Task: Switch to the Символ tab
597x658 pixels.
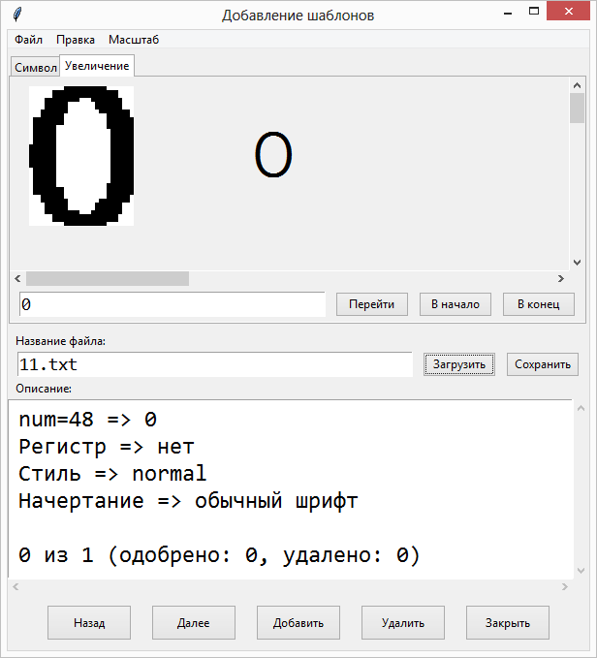Action: 35,67
